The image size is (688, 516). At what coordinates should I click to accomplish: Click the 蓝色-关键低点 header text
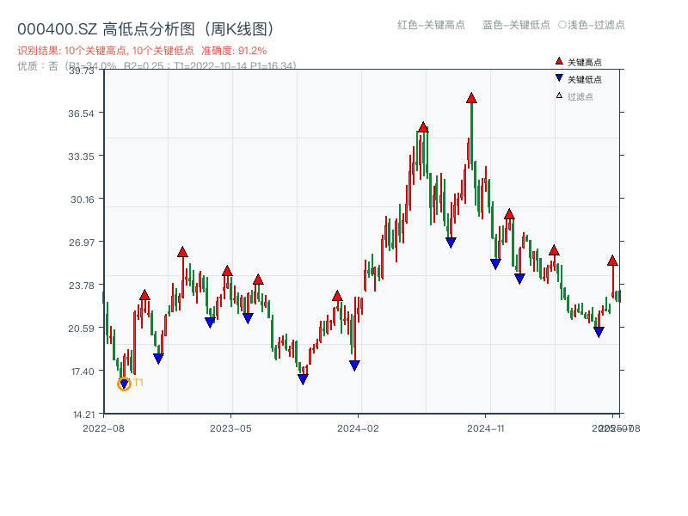tap(516, 25)
